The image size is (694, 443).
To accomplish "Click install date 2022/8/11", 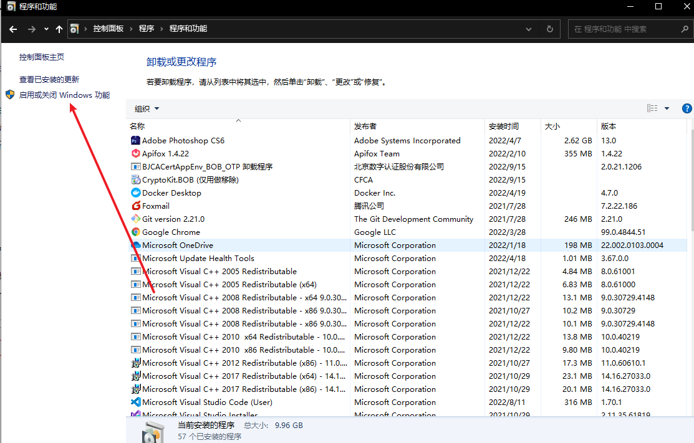I will 506,403.
